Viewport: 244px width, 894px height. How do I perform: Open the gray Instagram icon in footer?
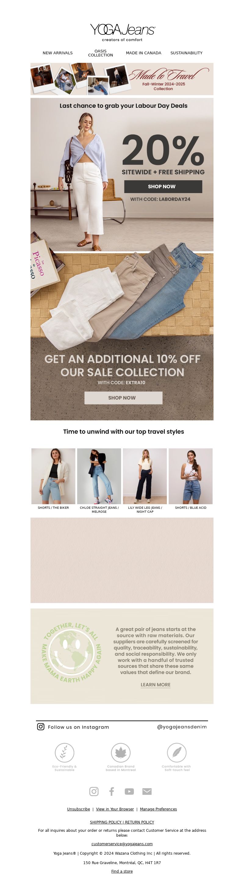[94, 791]
